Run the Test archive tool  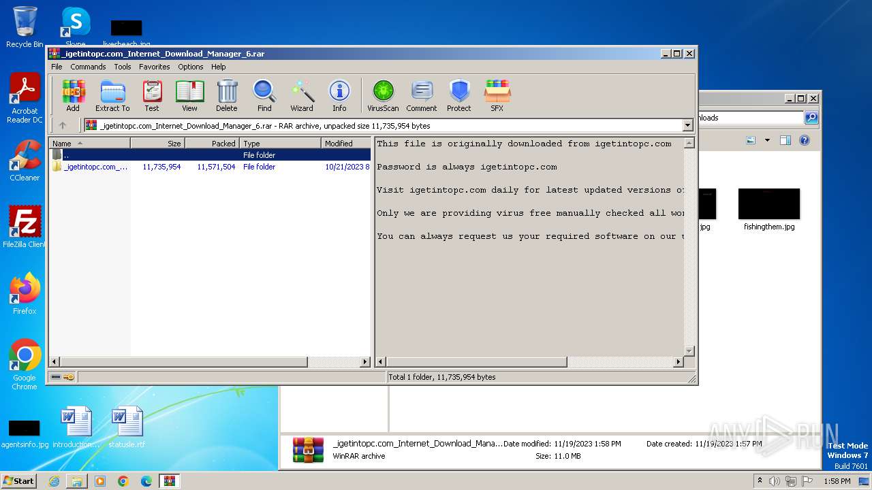click(x=152, y=96)
